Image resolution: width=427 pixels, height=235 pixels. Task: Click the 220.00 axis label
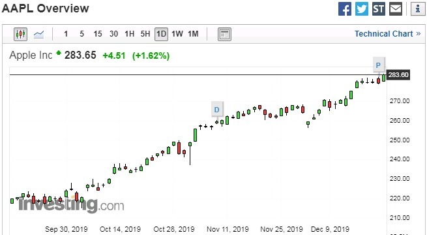click(x=400, y=198)
